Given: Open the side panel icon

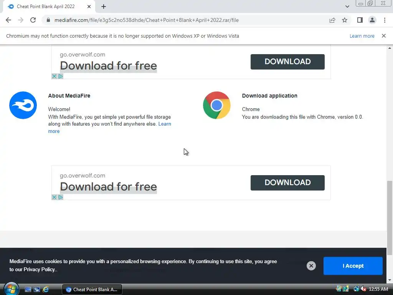Looking at the screenshot, I should coord(360,20).
